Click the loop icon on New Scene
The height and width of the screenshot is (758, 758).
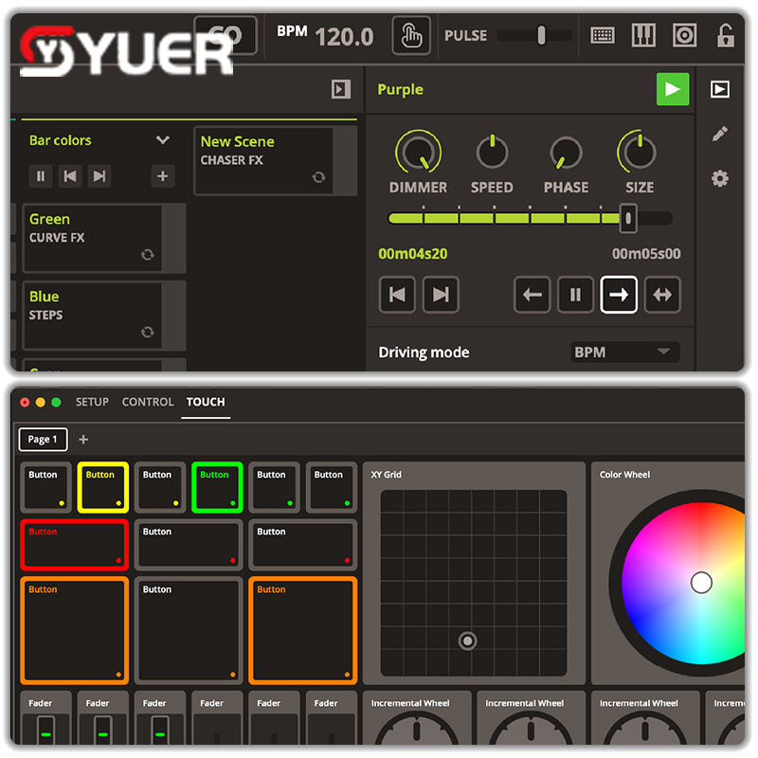318,177
